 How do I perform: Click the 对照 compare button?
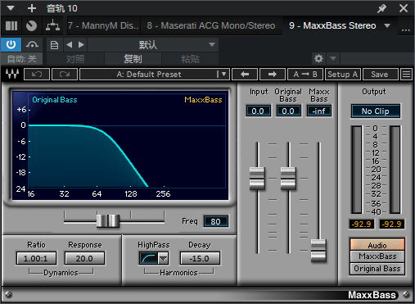75,59
